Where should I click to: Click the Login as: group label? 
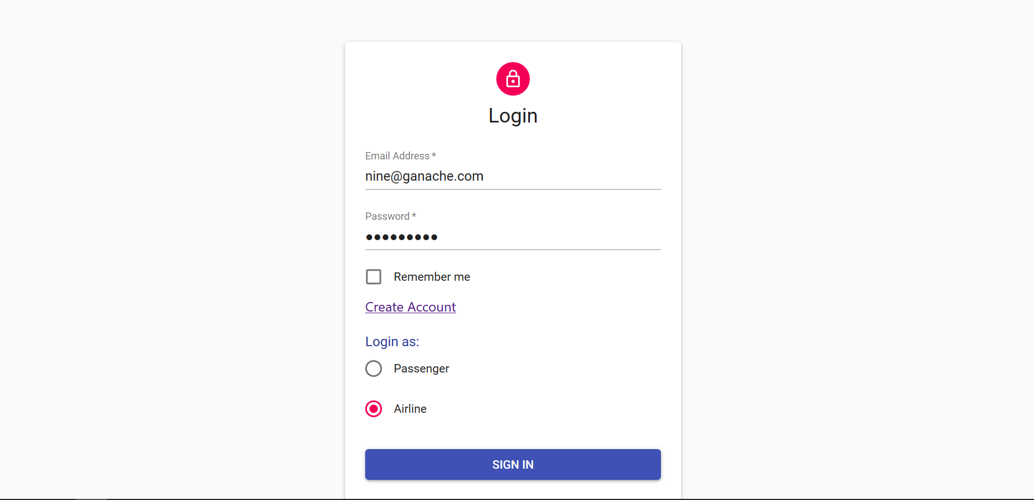tap(392, 342)
